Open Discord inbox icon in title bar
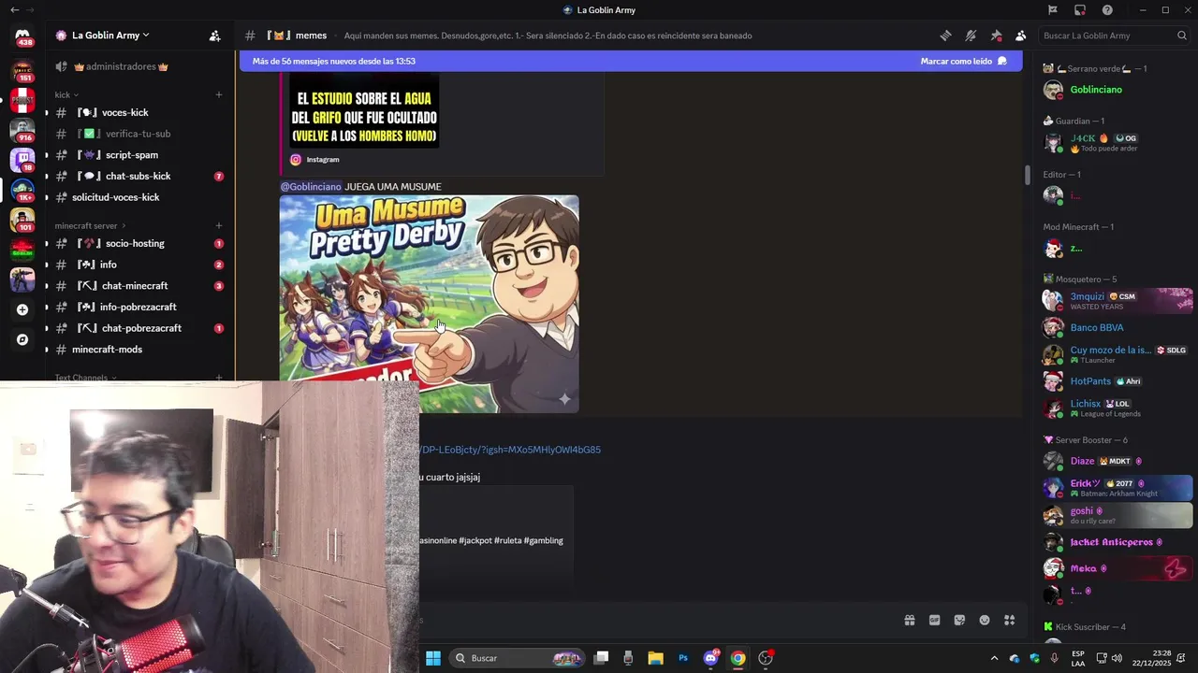The image size is (1198, 673). (1080, 10)
